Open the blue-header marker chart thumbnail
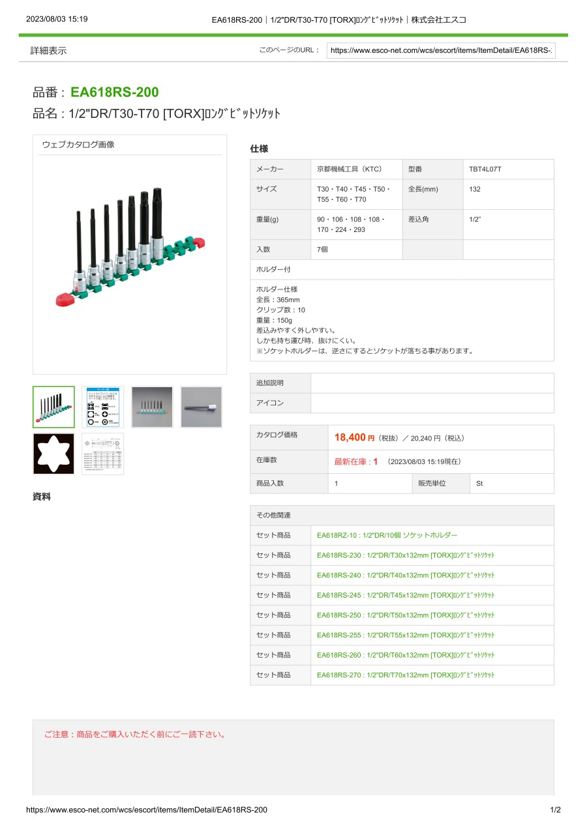 102,407
